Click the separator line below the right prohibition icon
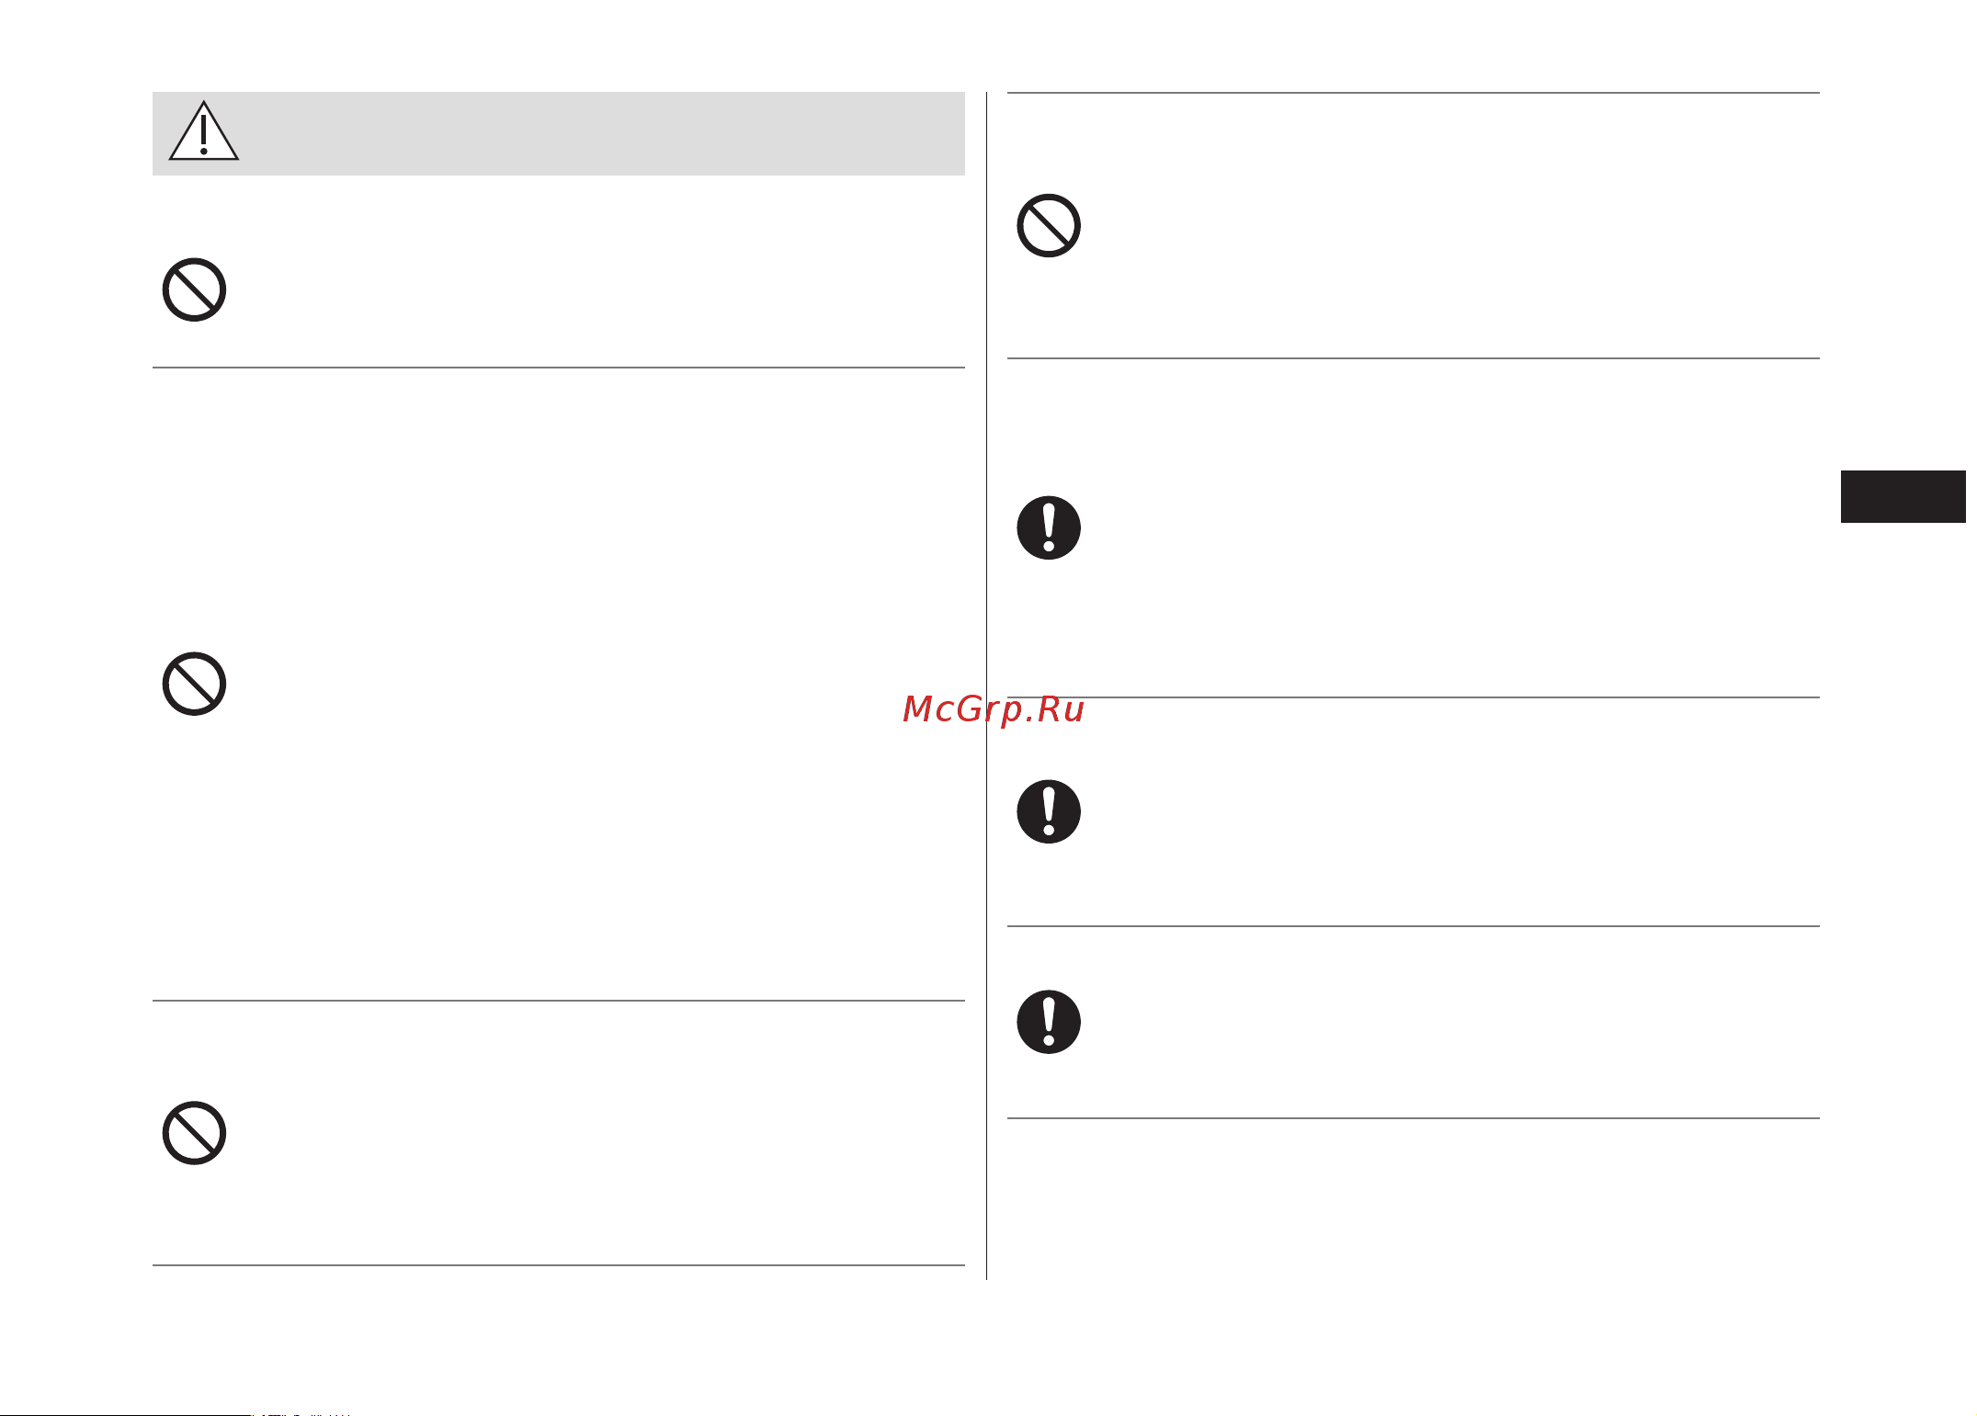The height and width of the screenshot is (1416, 1977). point(1414,358)
